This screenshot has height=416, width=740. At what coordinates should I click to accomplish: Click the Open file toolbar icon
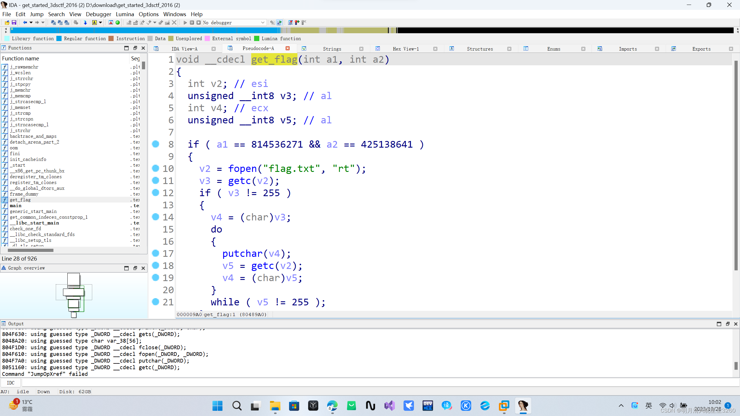tap(7, 23)
